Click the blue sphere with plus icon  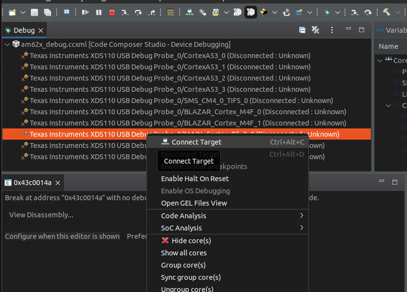click(x=299, y=12)
